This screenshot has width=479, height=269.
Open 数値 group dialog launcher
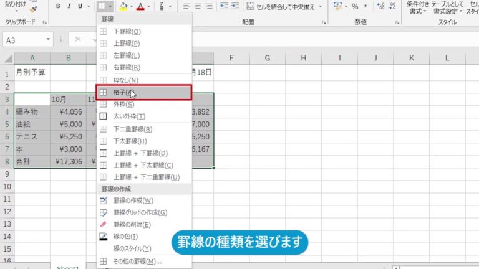point(397,22)
